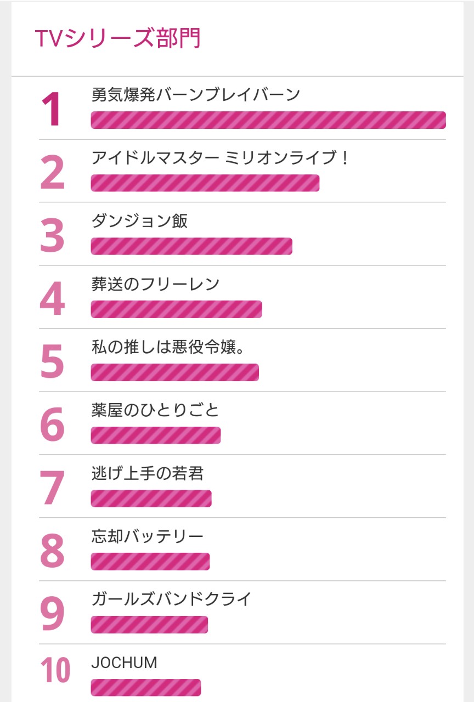Click the TVシリーズ部門 heading
Screen dimensions: 474x702
pos(117,38)
